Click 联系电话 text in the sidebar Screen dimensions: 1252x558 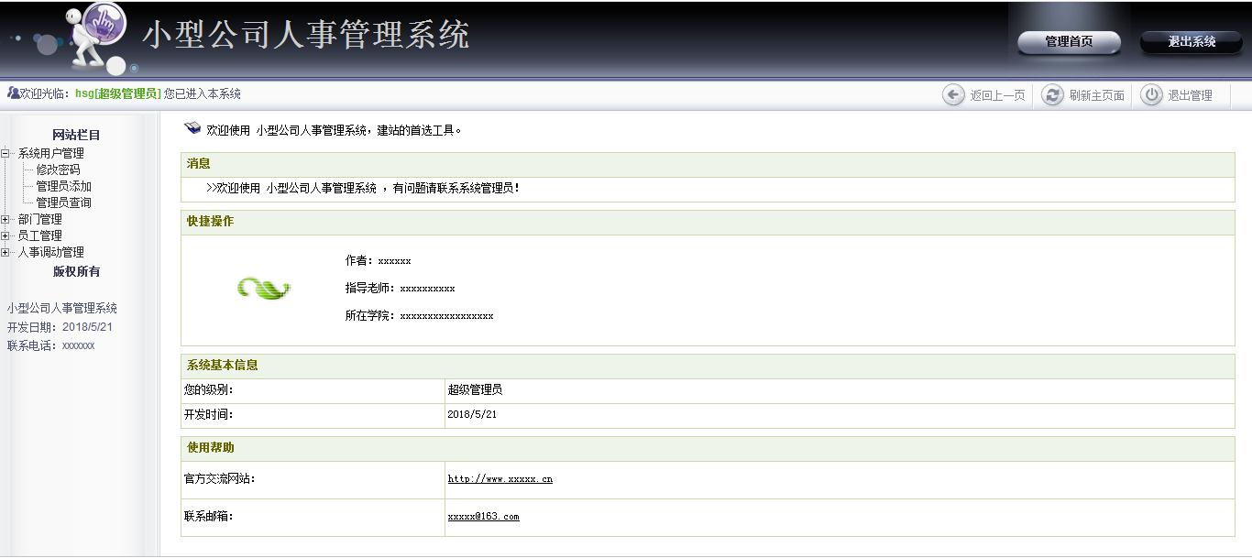click(x=50, y=345)
